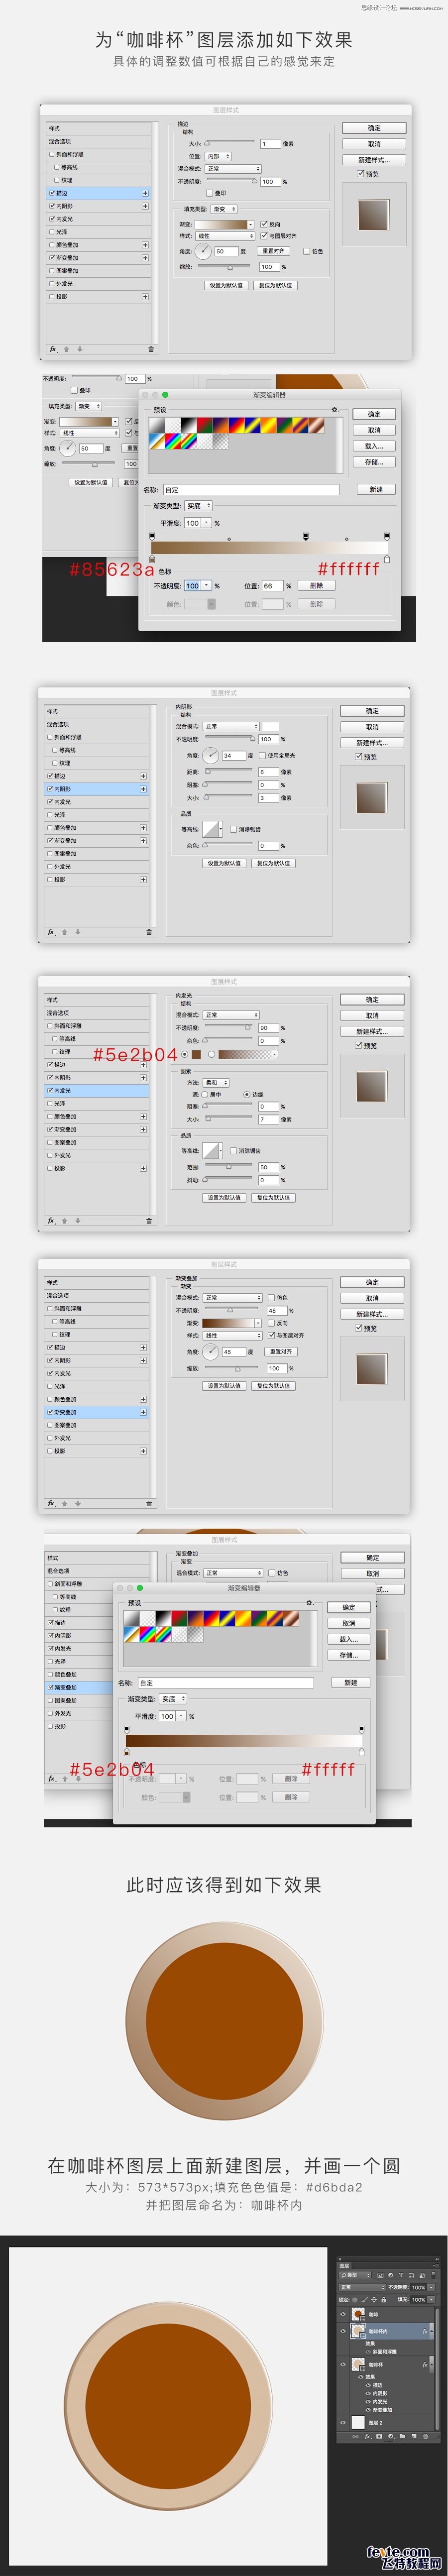Viewport: 448px width, 2576px height.
Task: Toggle 消除锯齿 checkbox in 内阴影 dialog
Action: coord(233,829)
